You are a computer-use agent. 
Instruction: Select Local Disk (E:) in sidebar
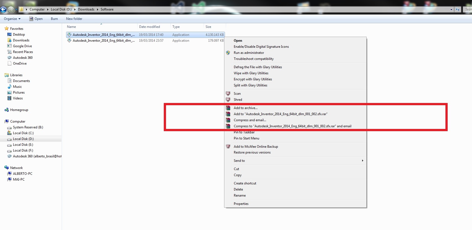click(23, 145)
